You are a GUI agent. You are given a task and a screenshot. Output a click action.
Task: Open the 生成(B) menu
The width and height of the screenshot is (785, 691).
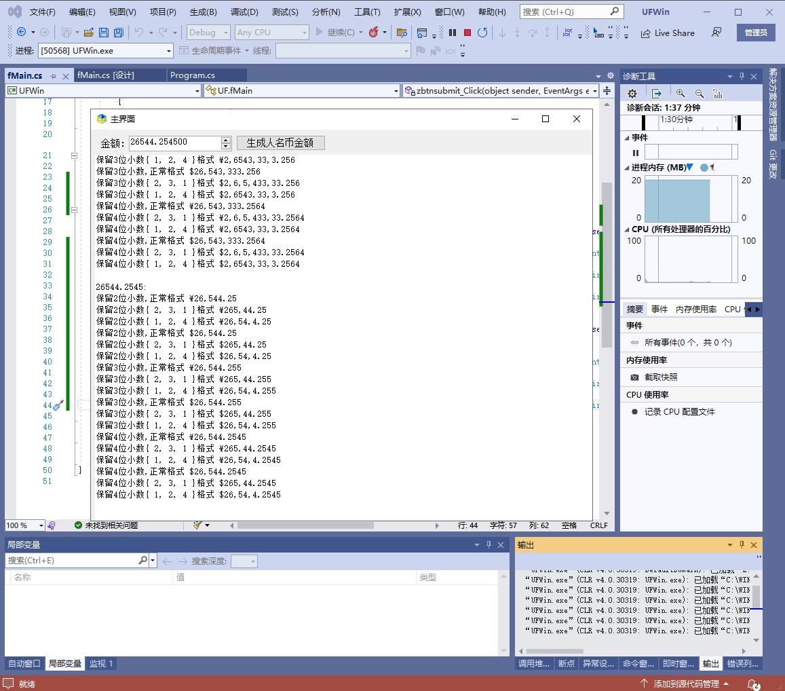204,12
